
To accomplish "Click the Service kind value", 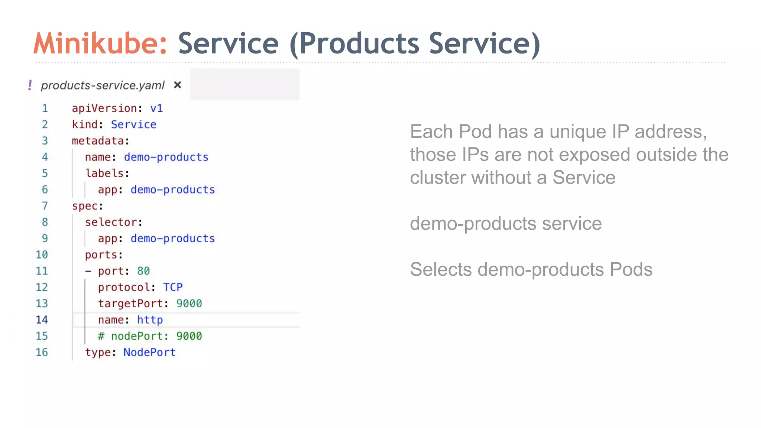I will [x=133, y=124].
